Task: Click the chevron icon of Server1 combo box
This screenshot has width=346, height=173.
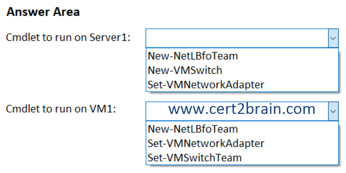Action: 333,38
